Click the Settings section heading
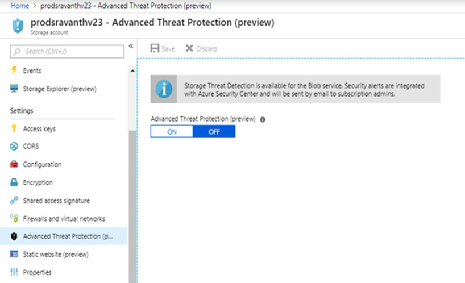Image resolution: width=465 pixels, height=283 pixels. point(22,111)
